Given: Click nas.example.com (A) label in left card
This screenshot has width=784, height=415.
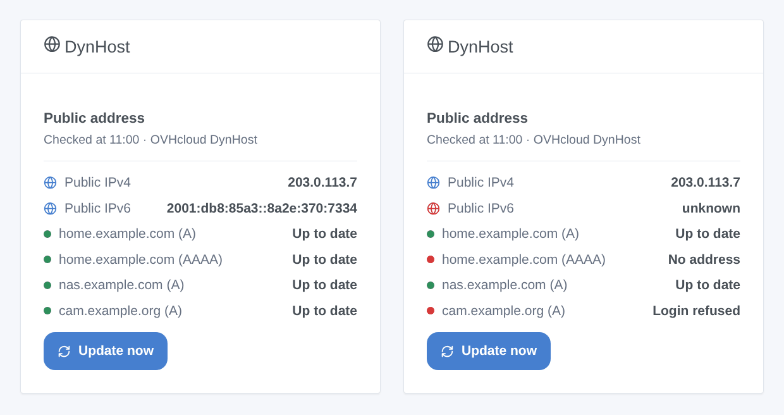Looking at the screenshot, I should point(121,285).
